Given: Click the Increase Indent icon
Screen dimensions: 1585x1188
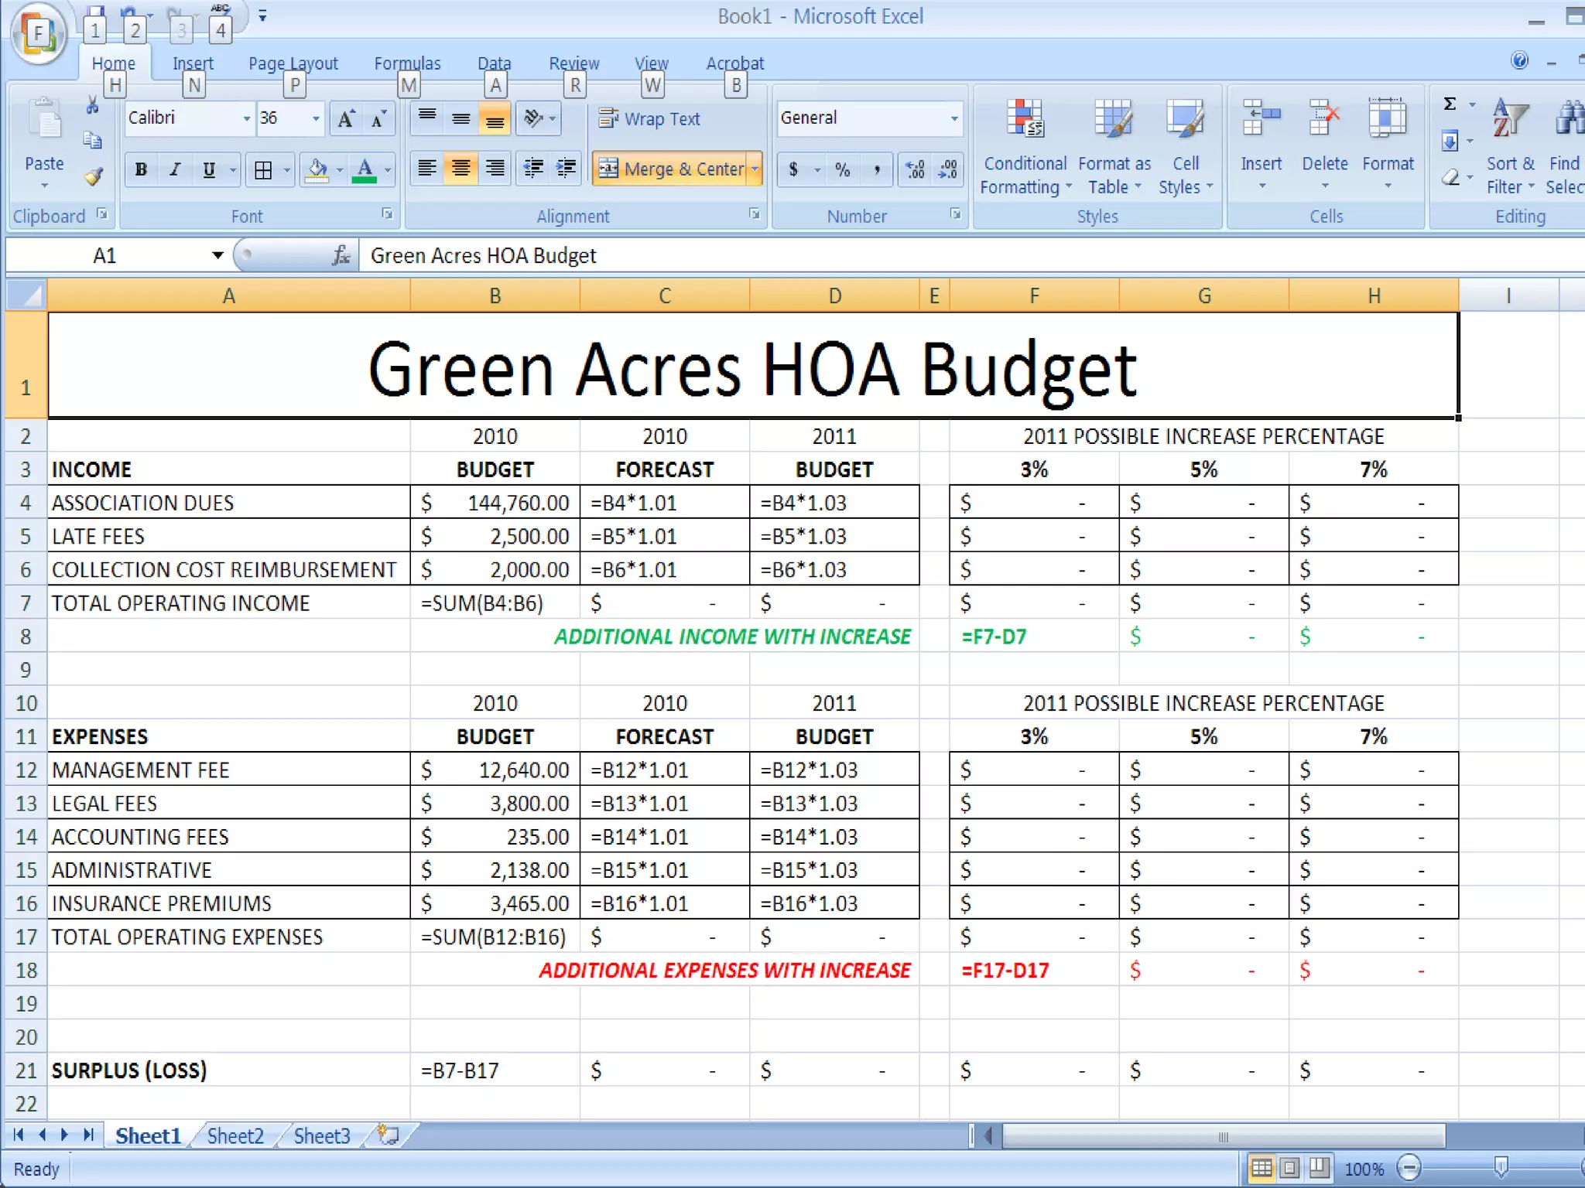Looking at the screenshot, I should [567, 168].
